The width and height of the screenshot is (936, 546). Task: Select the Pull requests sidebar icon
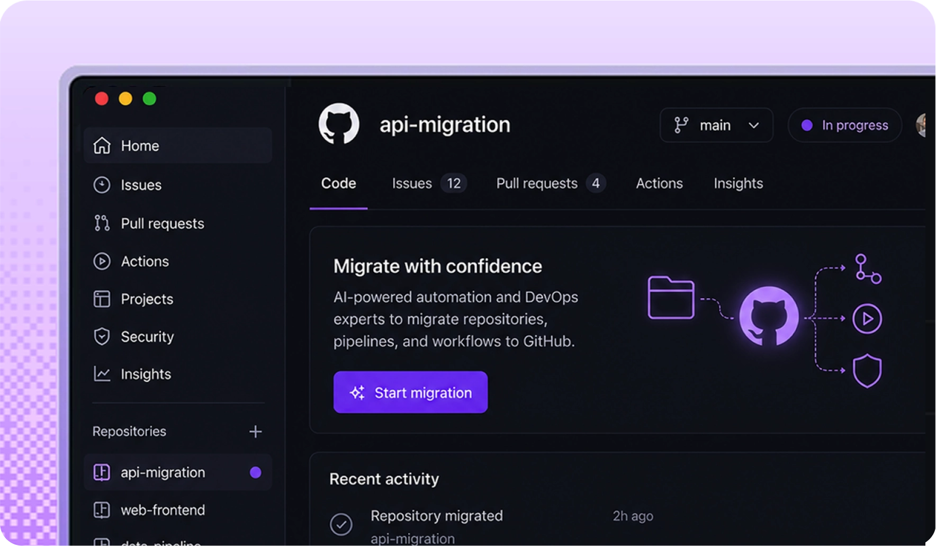pos(102,223)
